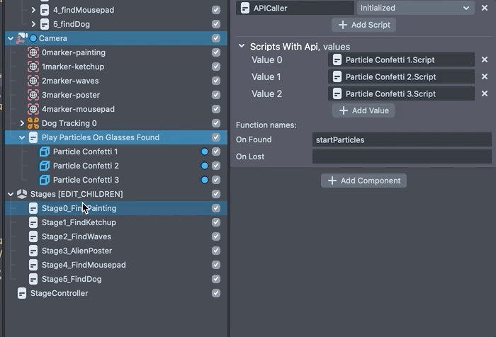The height and width of the screenshot is (337, 496).
Task: Disable the Particle Confetti 3 checkbox
Action: (216, 180)
